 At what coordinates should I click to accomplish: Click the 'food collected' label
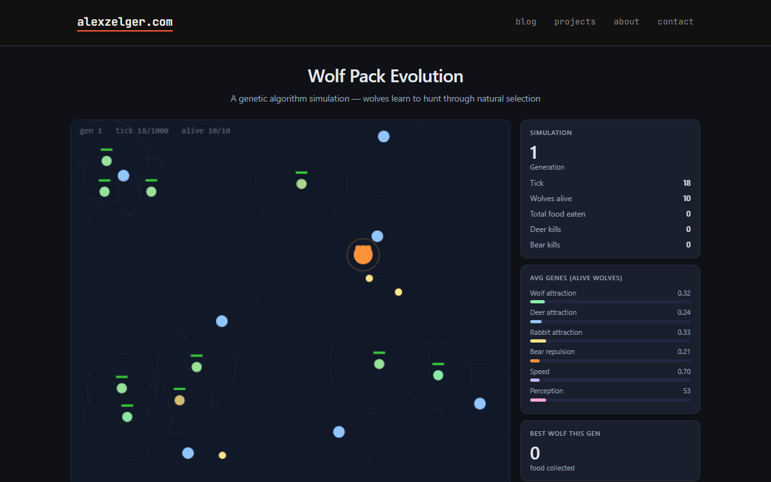[x=553, y=468]
